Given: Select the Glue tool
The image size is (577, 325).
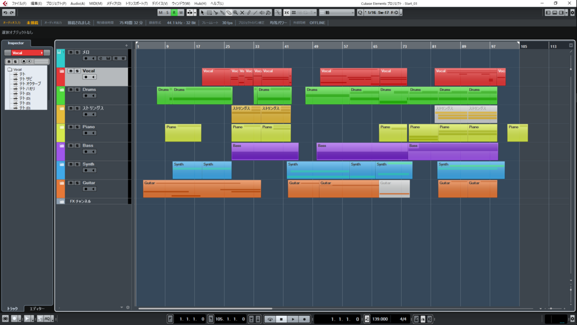Looking at the screenshot, I should tap(222, 12).
